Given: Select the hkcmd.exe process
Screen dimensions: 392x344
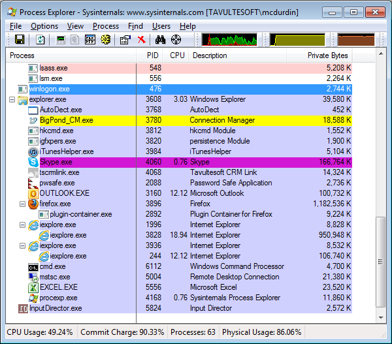Looking at the screenshot, I should (x=56, y=131).
